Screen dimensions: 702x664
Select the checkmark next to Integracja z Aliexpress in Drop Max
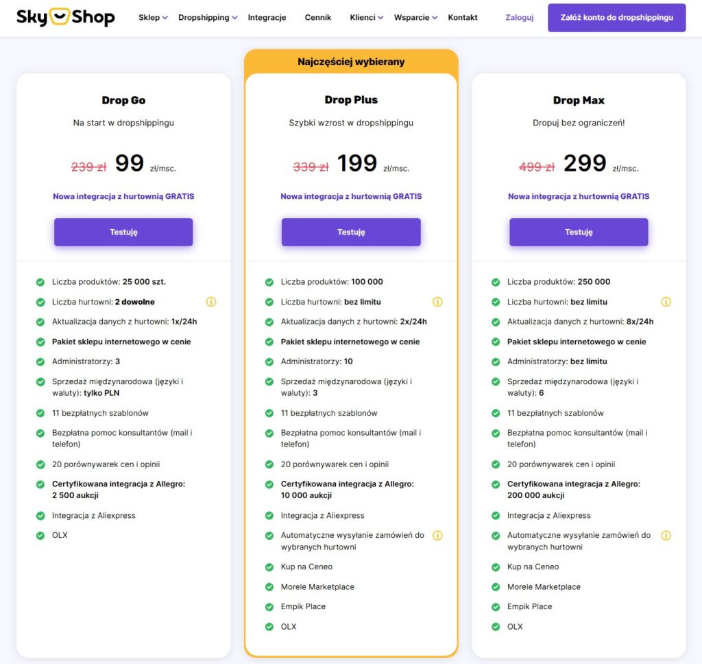(494, 515)
